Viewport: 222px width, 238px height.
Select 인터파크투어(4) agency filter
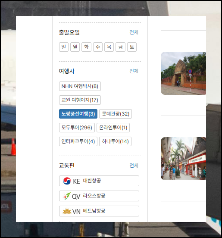[x=78, y=141]
